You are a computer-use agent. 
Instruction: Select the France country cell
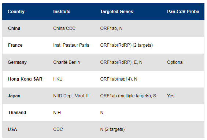(15, 45)
